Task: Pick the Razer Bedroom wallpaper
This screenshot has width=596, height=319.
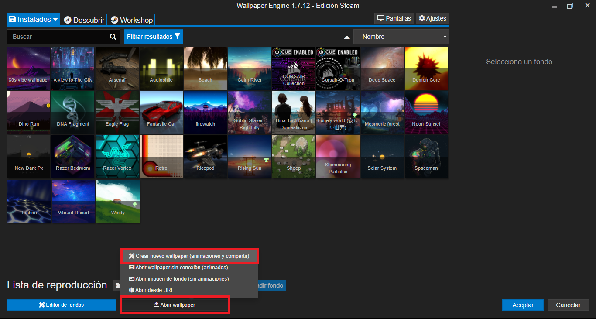Action: tap(73, 157)
